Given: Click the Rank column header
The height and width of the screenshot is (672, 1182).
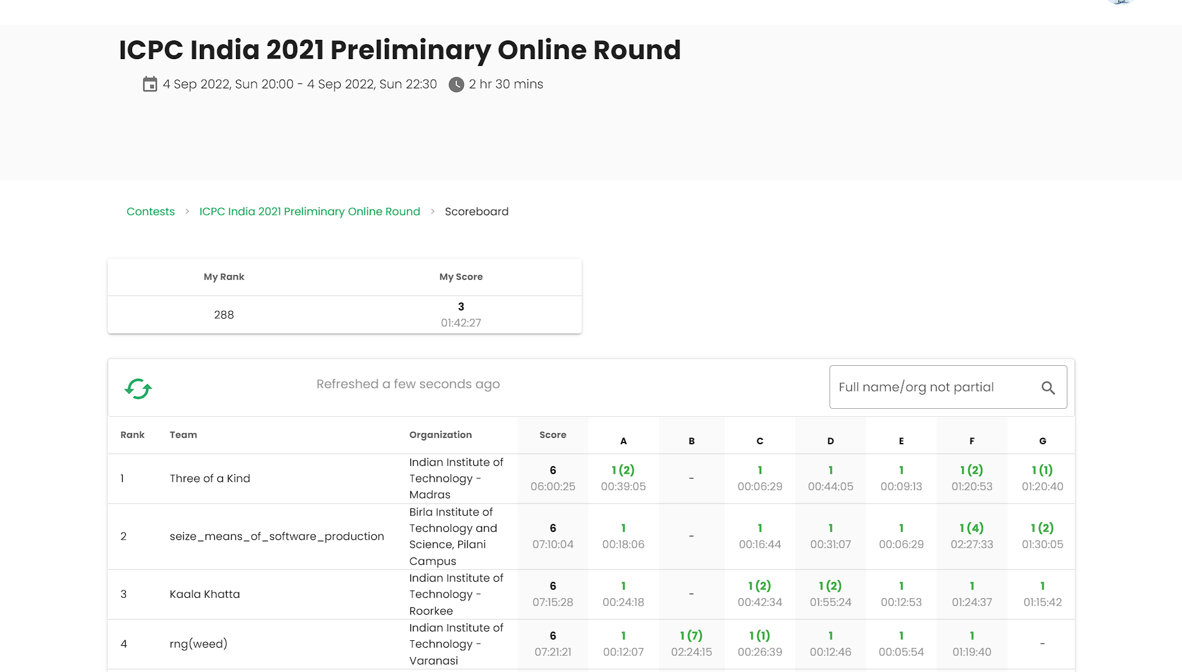Looking at the screenshot, I should pyautogui.click(x=132, y=435).
